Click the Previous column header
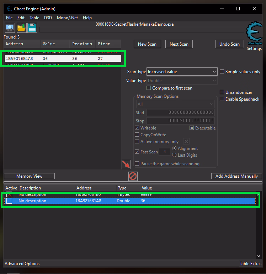 pos(83,44)
